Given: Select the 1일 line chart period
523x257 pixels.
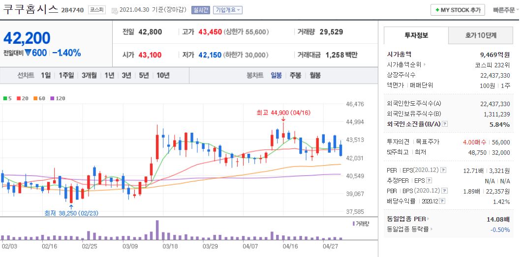Looking at the screenshot, I should (x=46, y=75).
